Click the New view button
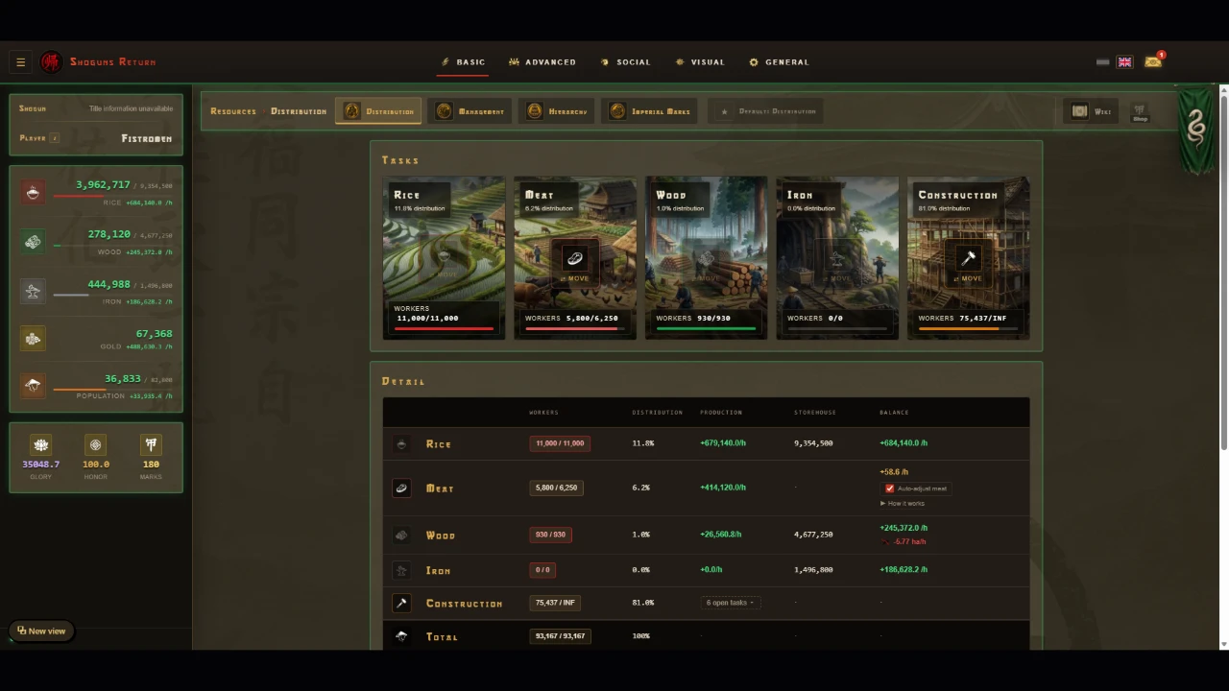Viewport: 1229px width, 691px height. (41, 631)
